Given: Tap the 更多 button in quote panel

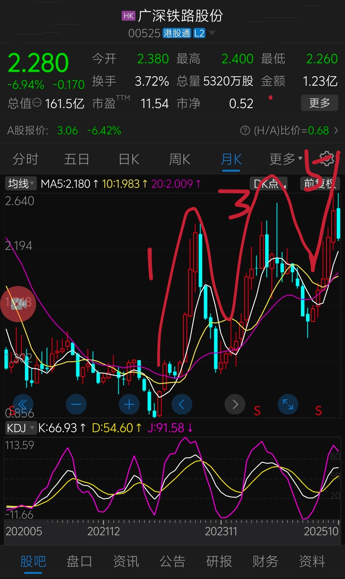Looking at the screenshot, I should point(319,103).
